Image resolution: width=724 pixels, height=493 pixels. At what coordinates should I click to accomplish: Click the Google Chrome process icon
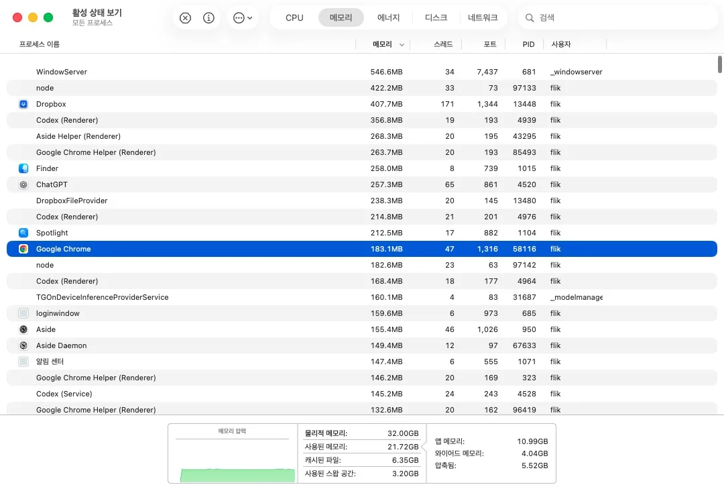[23, 249]
